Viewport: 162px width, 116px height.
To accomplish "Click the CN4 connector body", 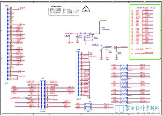I will point(78,74).
